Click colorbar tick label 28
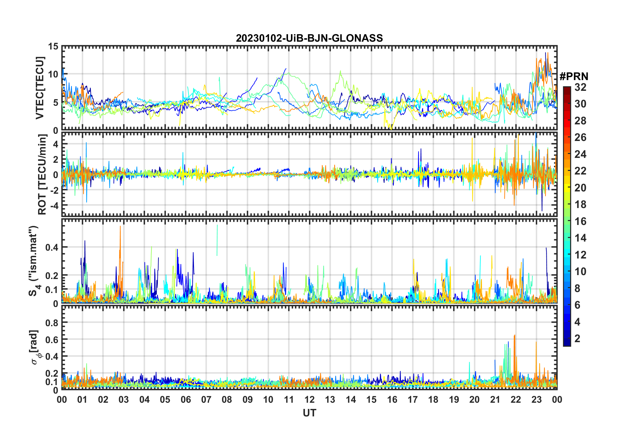The height and width of the screenshot is (433, 619). tap(580, 120)
